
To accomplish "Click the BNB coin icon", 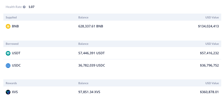I will point(8,26).
